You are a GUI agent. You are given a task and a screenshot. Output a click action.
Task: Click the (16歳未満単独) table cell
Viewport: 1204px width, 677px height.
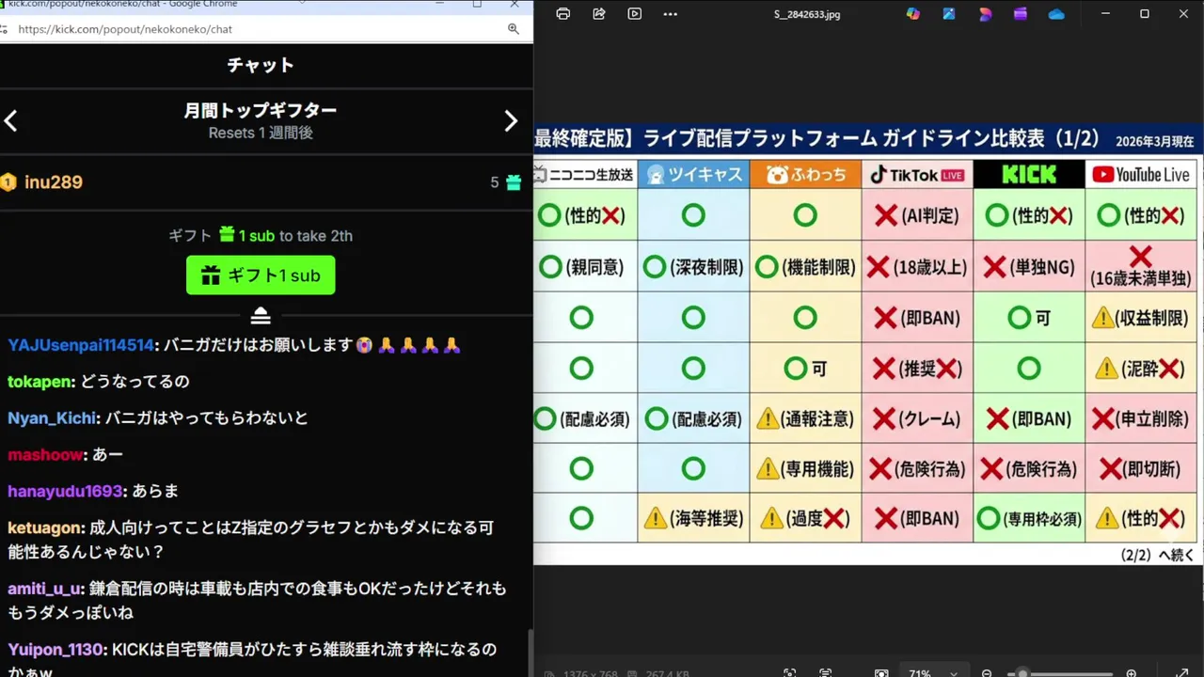[1141, 267]
